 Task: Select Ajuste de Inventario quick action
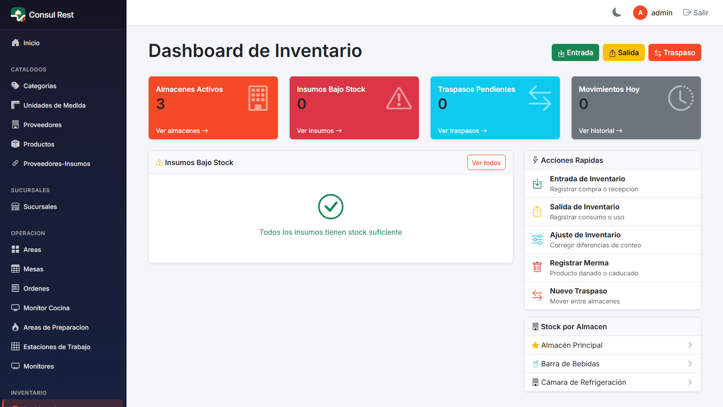tap(613, 240)
